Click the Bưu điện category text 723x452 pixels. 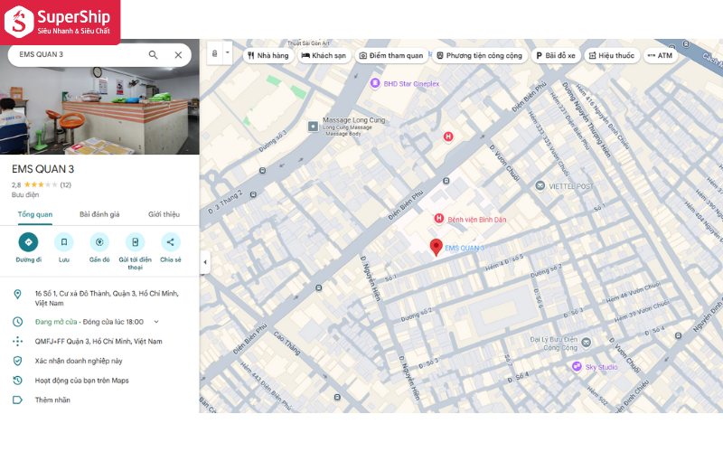[25, 195]
